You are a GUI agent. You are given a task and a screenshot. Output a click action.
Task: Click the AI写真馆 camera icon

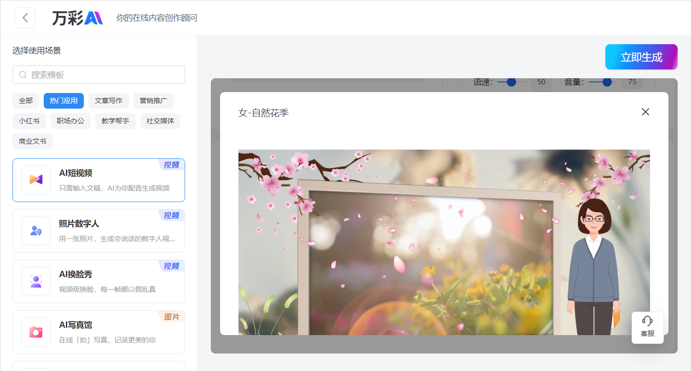tap(36, 332)
